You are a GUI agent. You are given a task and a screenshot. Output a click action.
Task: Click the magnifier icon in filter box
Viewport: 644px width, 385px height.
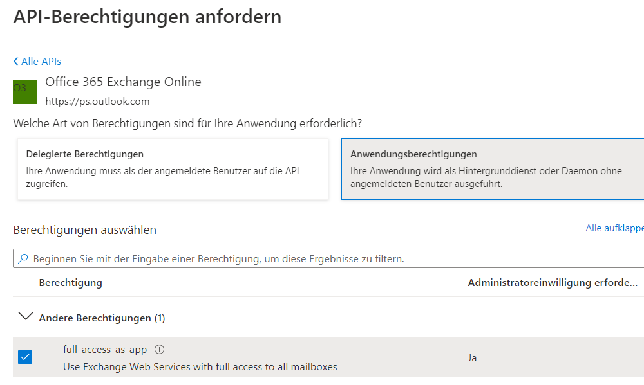pos(23,259)
